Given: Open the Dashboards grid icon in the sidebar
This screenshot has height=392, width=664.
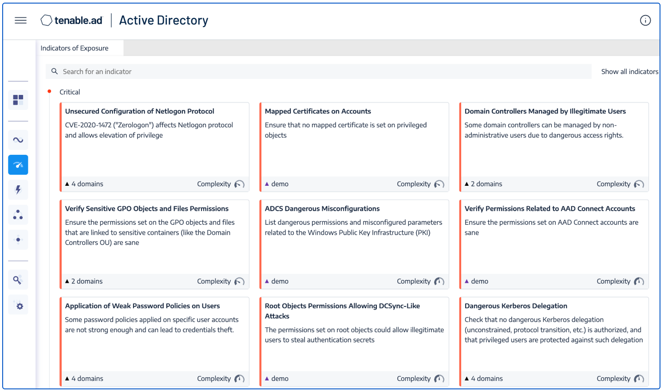Looking at the screenshot, I should coord(18,100).
